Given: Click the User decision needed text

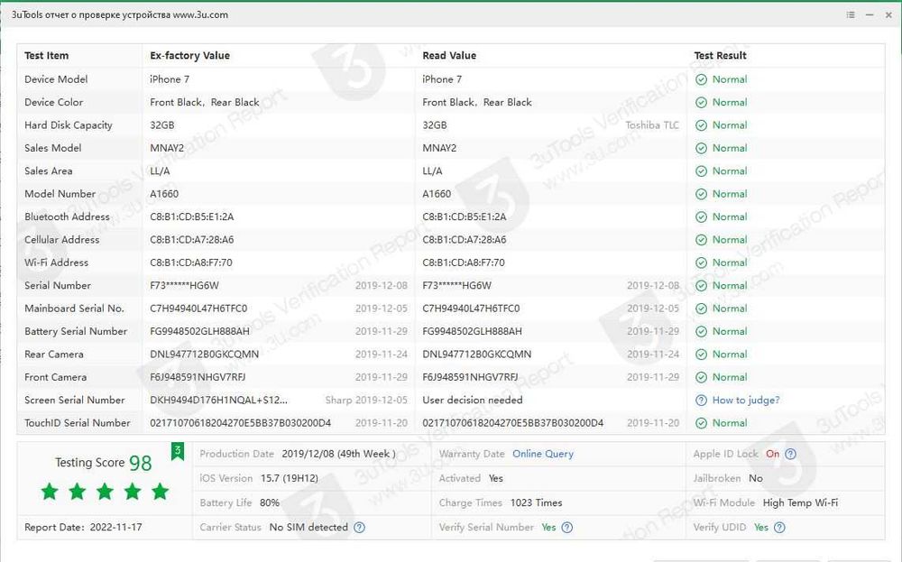Looking at the screenshot, I should 473,401.
